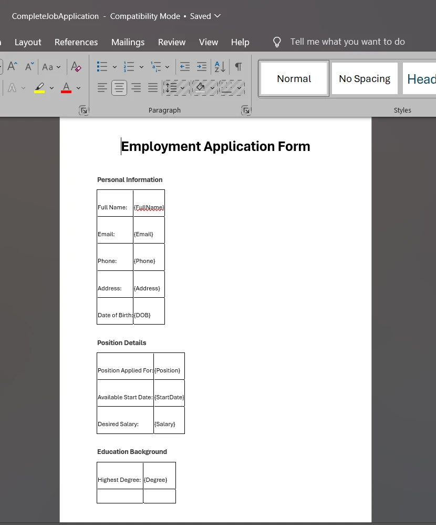436x525 pixels.
Task: Toggle show paragraph marks
Action: click(238, 67)
